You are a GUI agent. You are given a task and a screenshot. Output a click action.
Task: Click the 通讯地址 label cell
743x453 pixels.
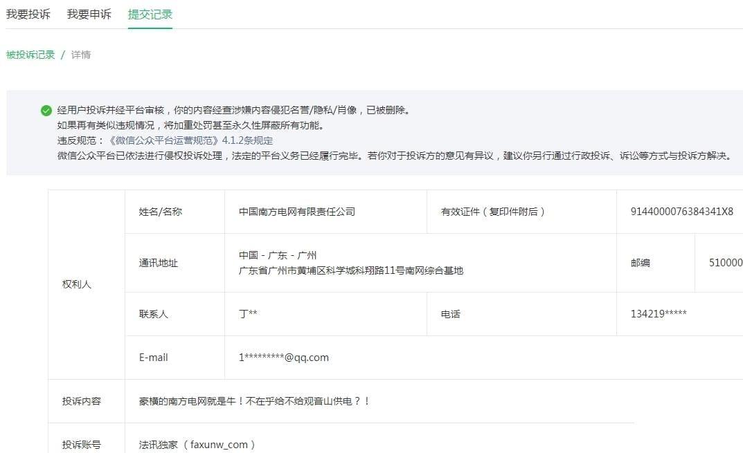click(158, 263)
